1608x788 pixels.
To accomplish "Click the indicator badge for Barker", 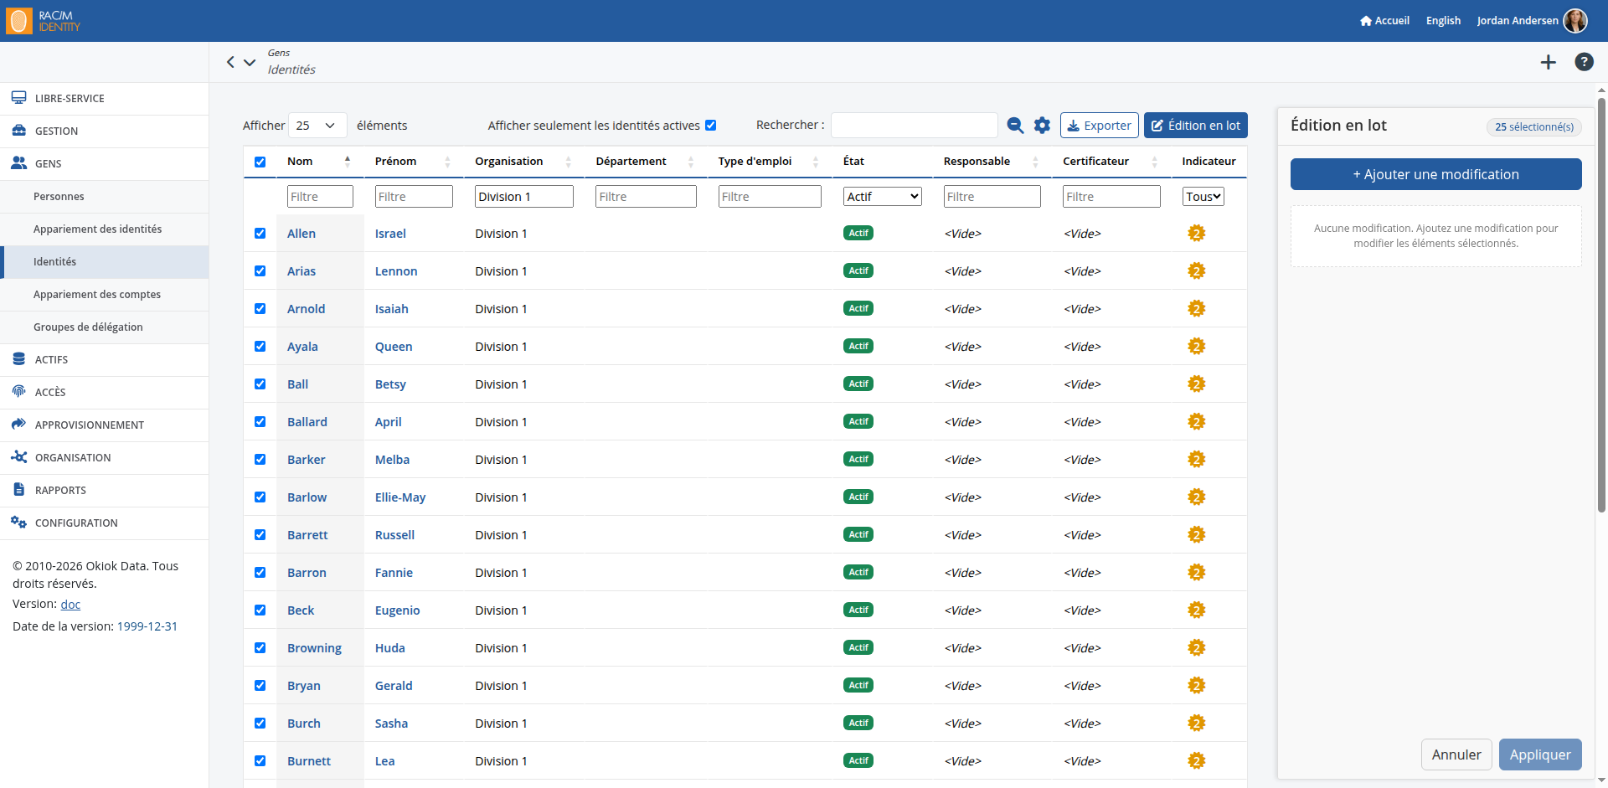I will click(x=1197, y=460).
